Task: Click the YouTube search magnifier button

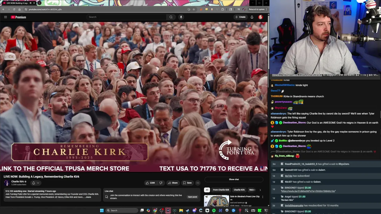Action: [171, 17]
